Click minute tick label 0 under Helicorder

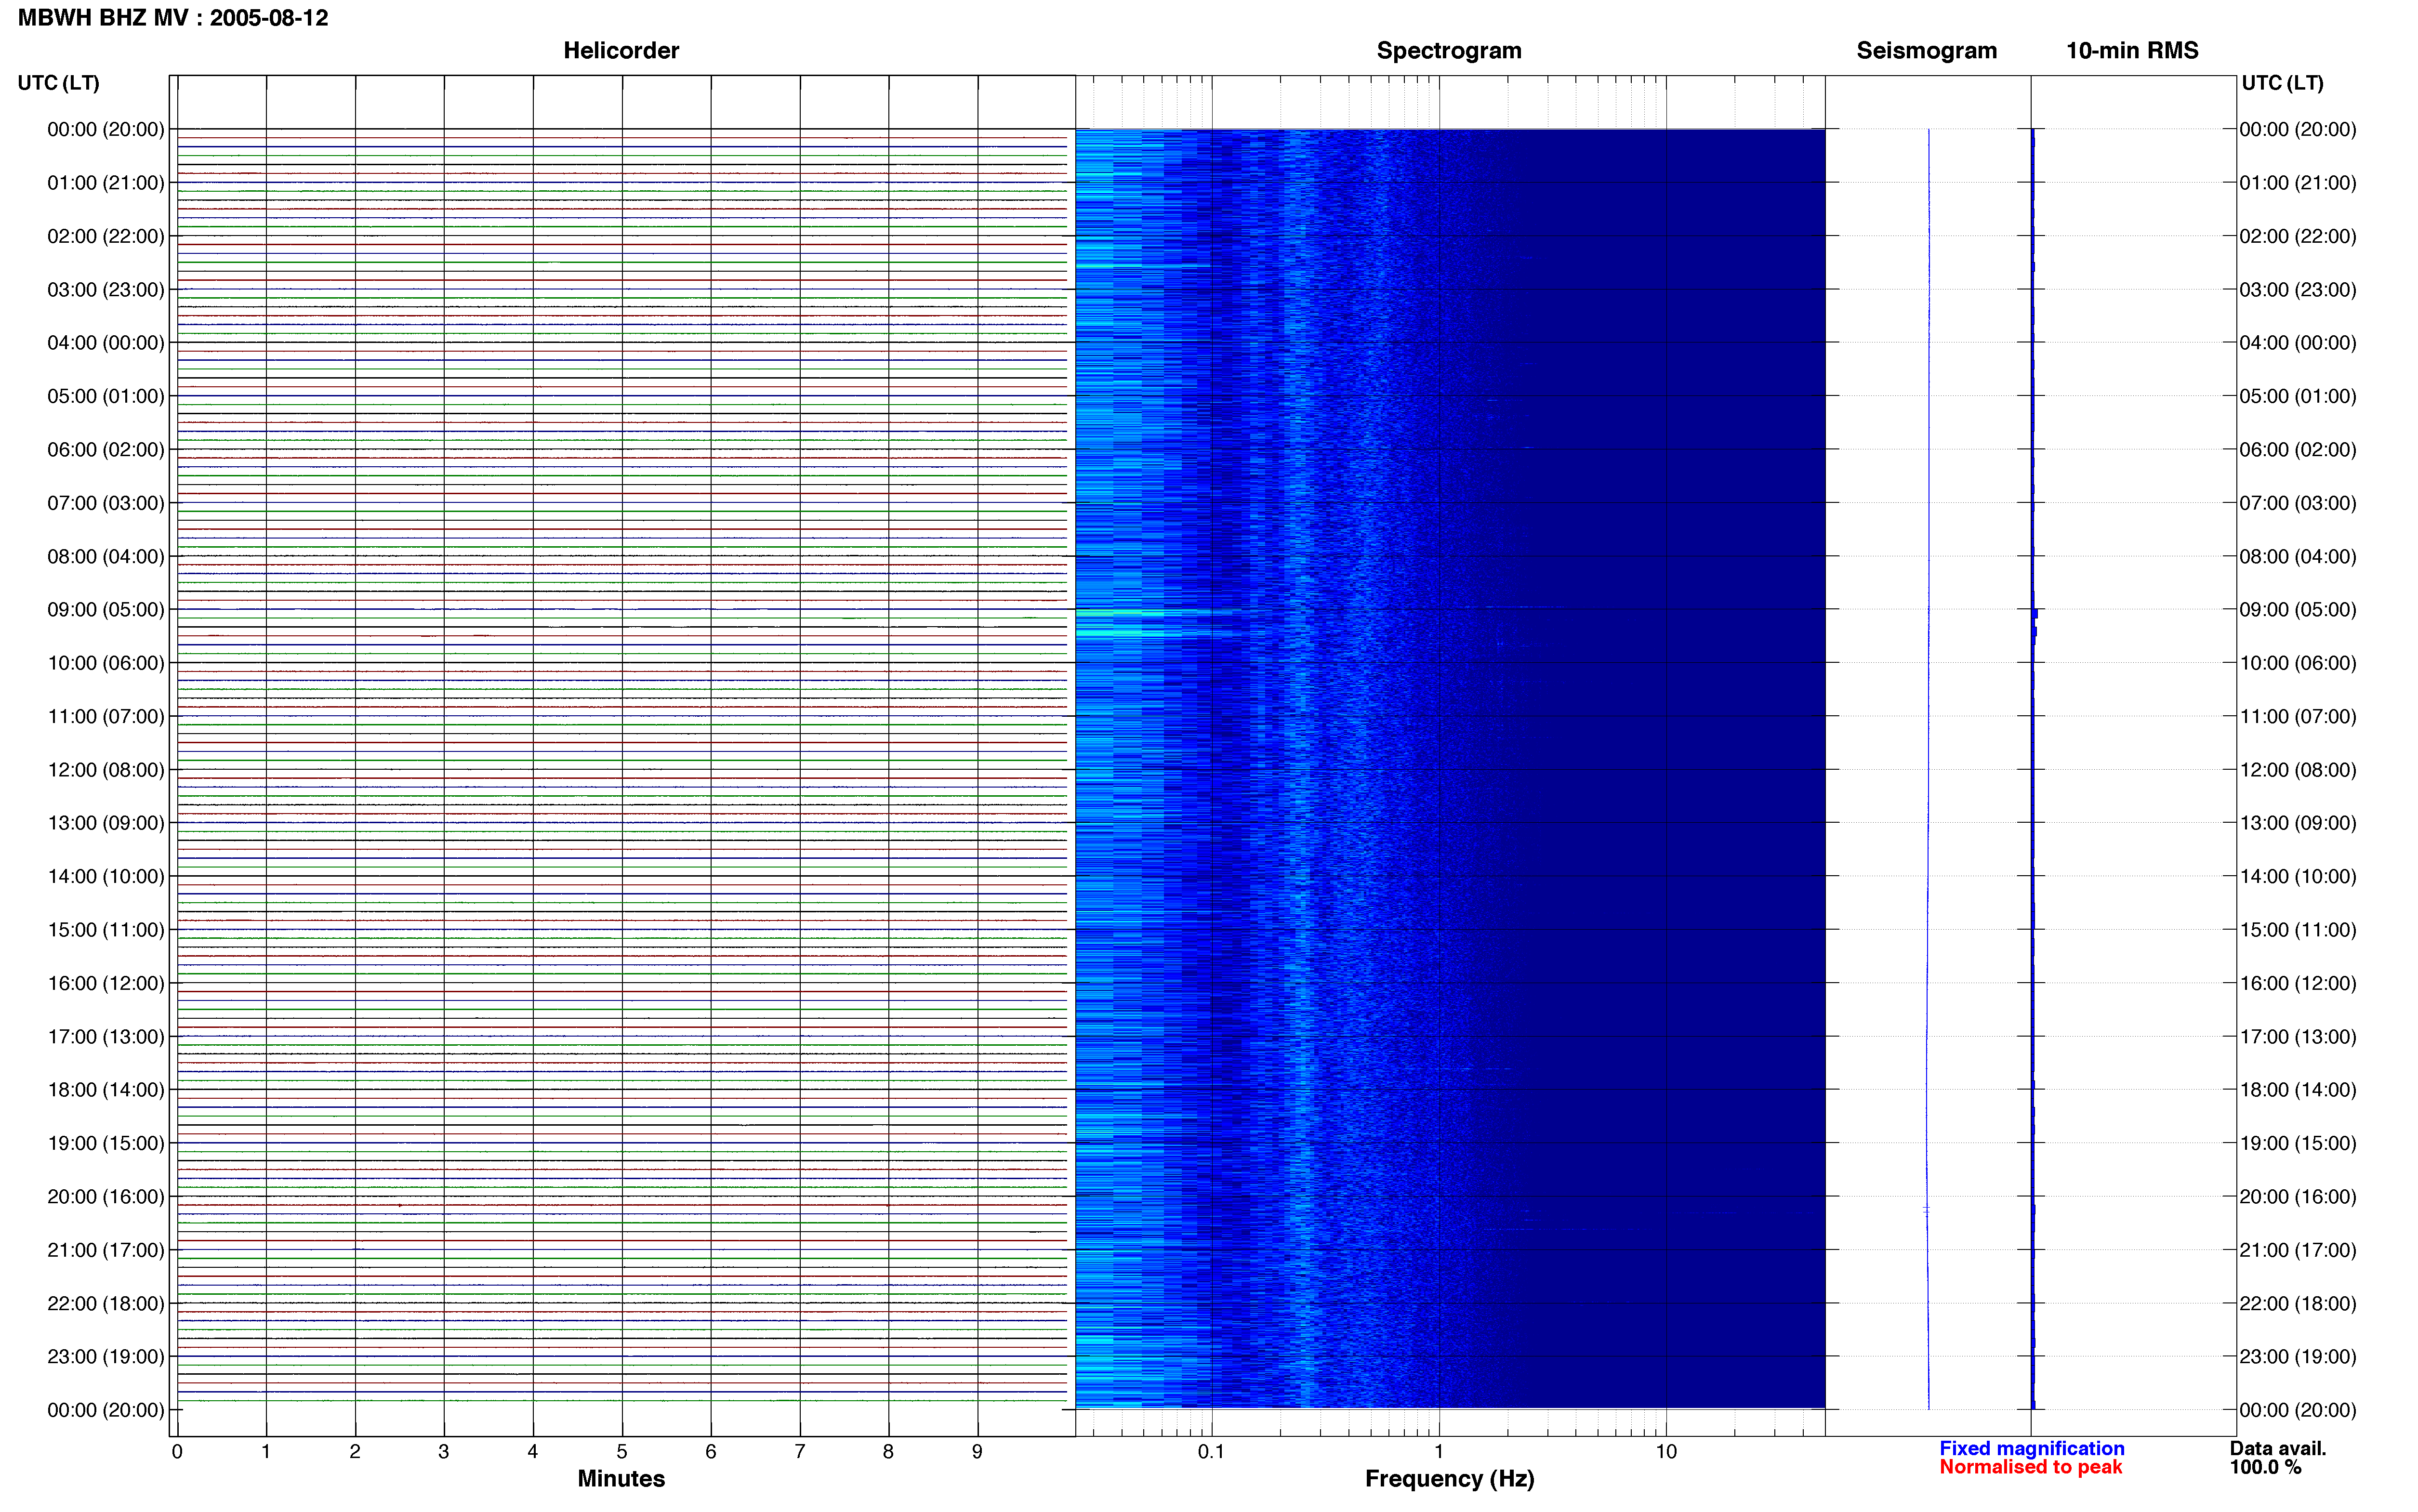177,1452
